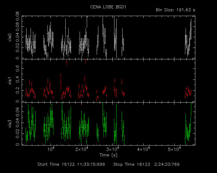Click the 0.2 tick on xis1 axis
The image size is (217, 173).
(17, 90)
